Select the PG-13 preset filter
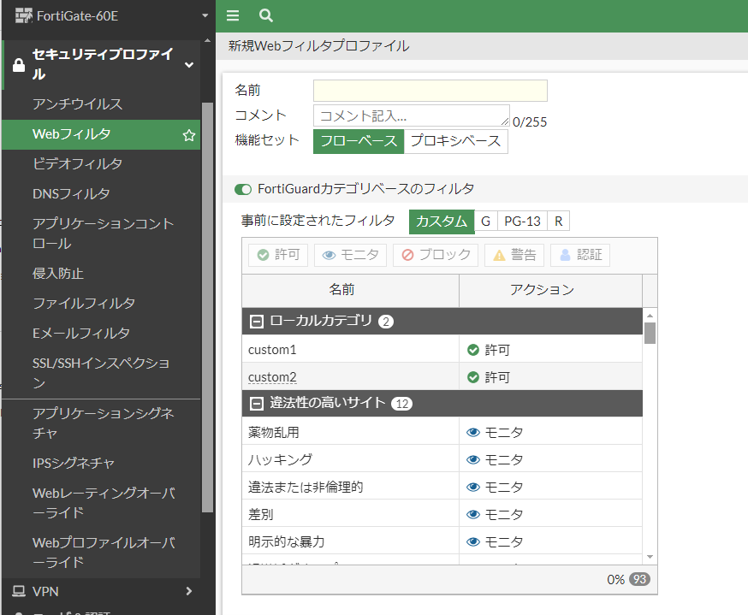748x615 pixels. pyautogui.click(x=522, y=222)
